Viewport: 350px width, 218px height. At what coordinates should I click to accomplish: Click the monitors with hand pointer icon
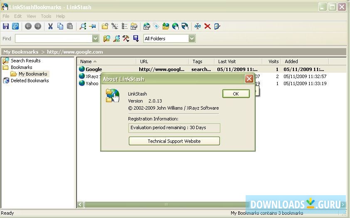pos(185,26)
